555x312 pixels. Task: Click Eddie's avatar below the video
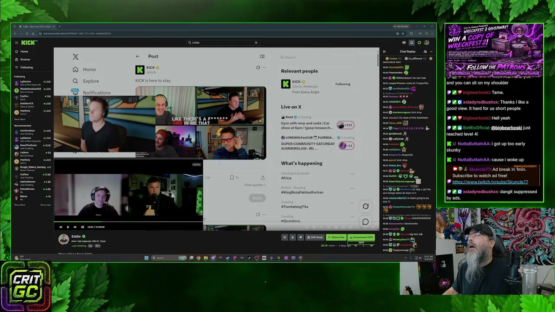click(64, 239)
